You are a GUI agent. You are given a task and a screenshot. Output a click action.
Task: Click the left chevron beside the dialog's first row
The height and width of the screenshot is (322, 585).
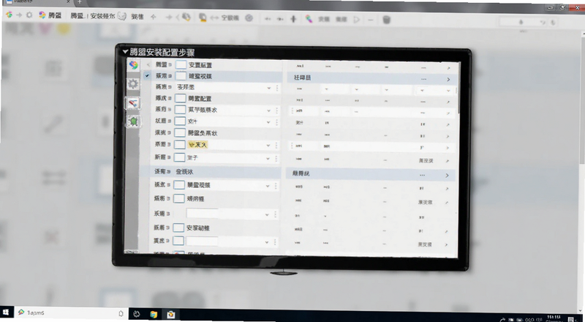coord(148,64)
